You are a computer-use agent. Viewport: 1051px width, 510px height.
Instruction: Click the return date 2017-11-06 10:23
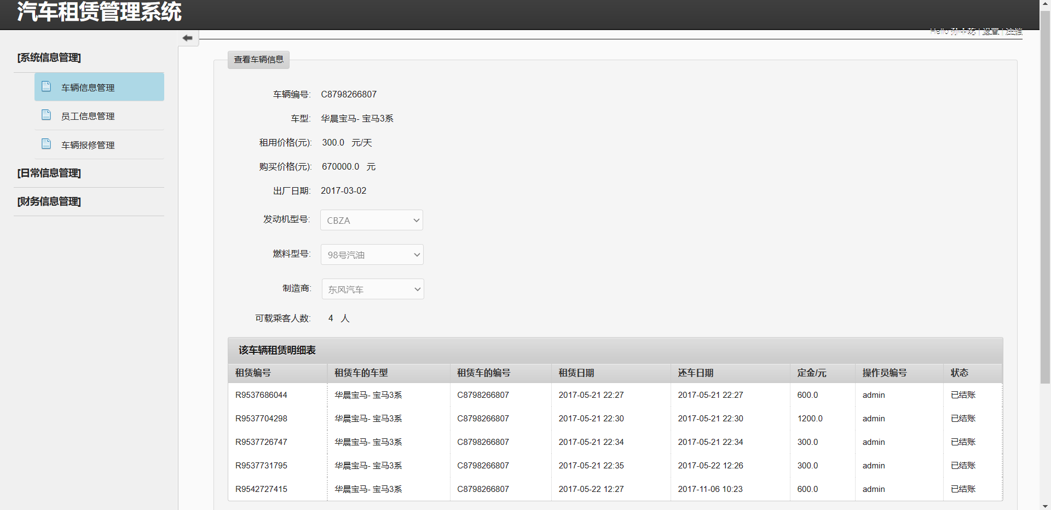coord(710,489)
